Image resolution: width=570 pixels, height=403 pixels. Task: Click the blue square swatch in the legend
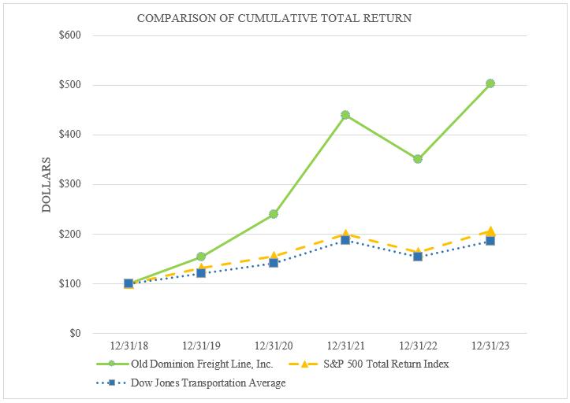[113, 383]
